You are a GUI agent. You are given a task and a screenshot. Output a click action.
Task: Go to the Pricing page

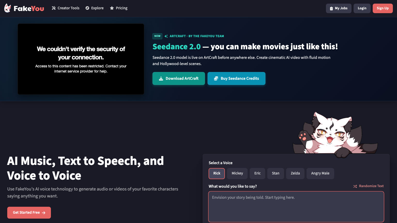[119, 8]
